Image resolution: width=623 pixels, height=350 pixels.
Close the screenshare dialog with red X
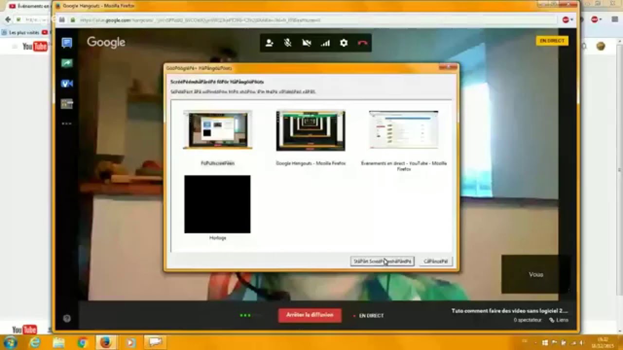click(447, 68)
